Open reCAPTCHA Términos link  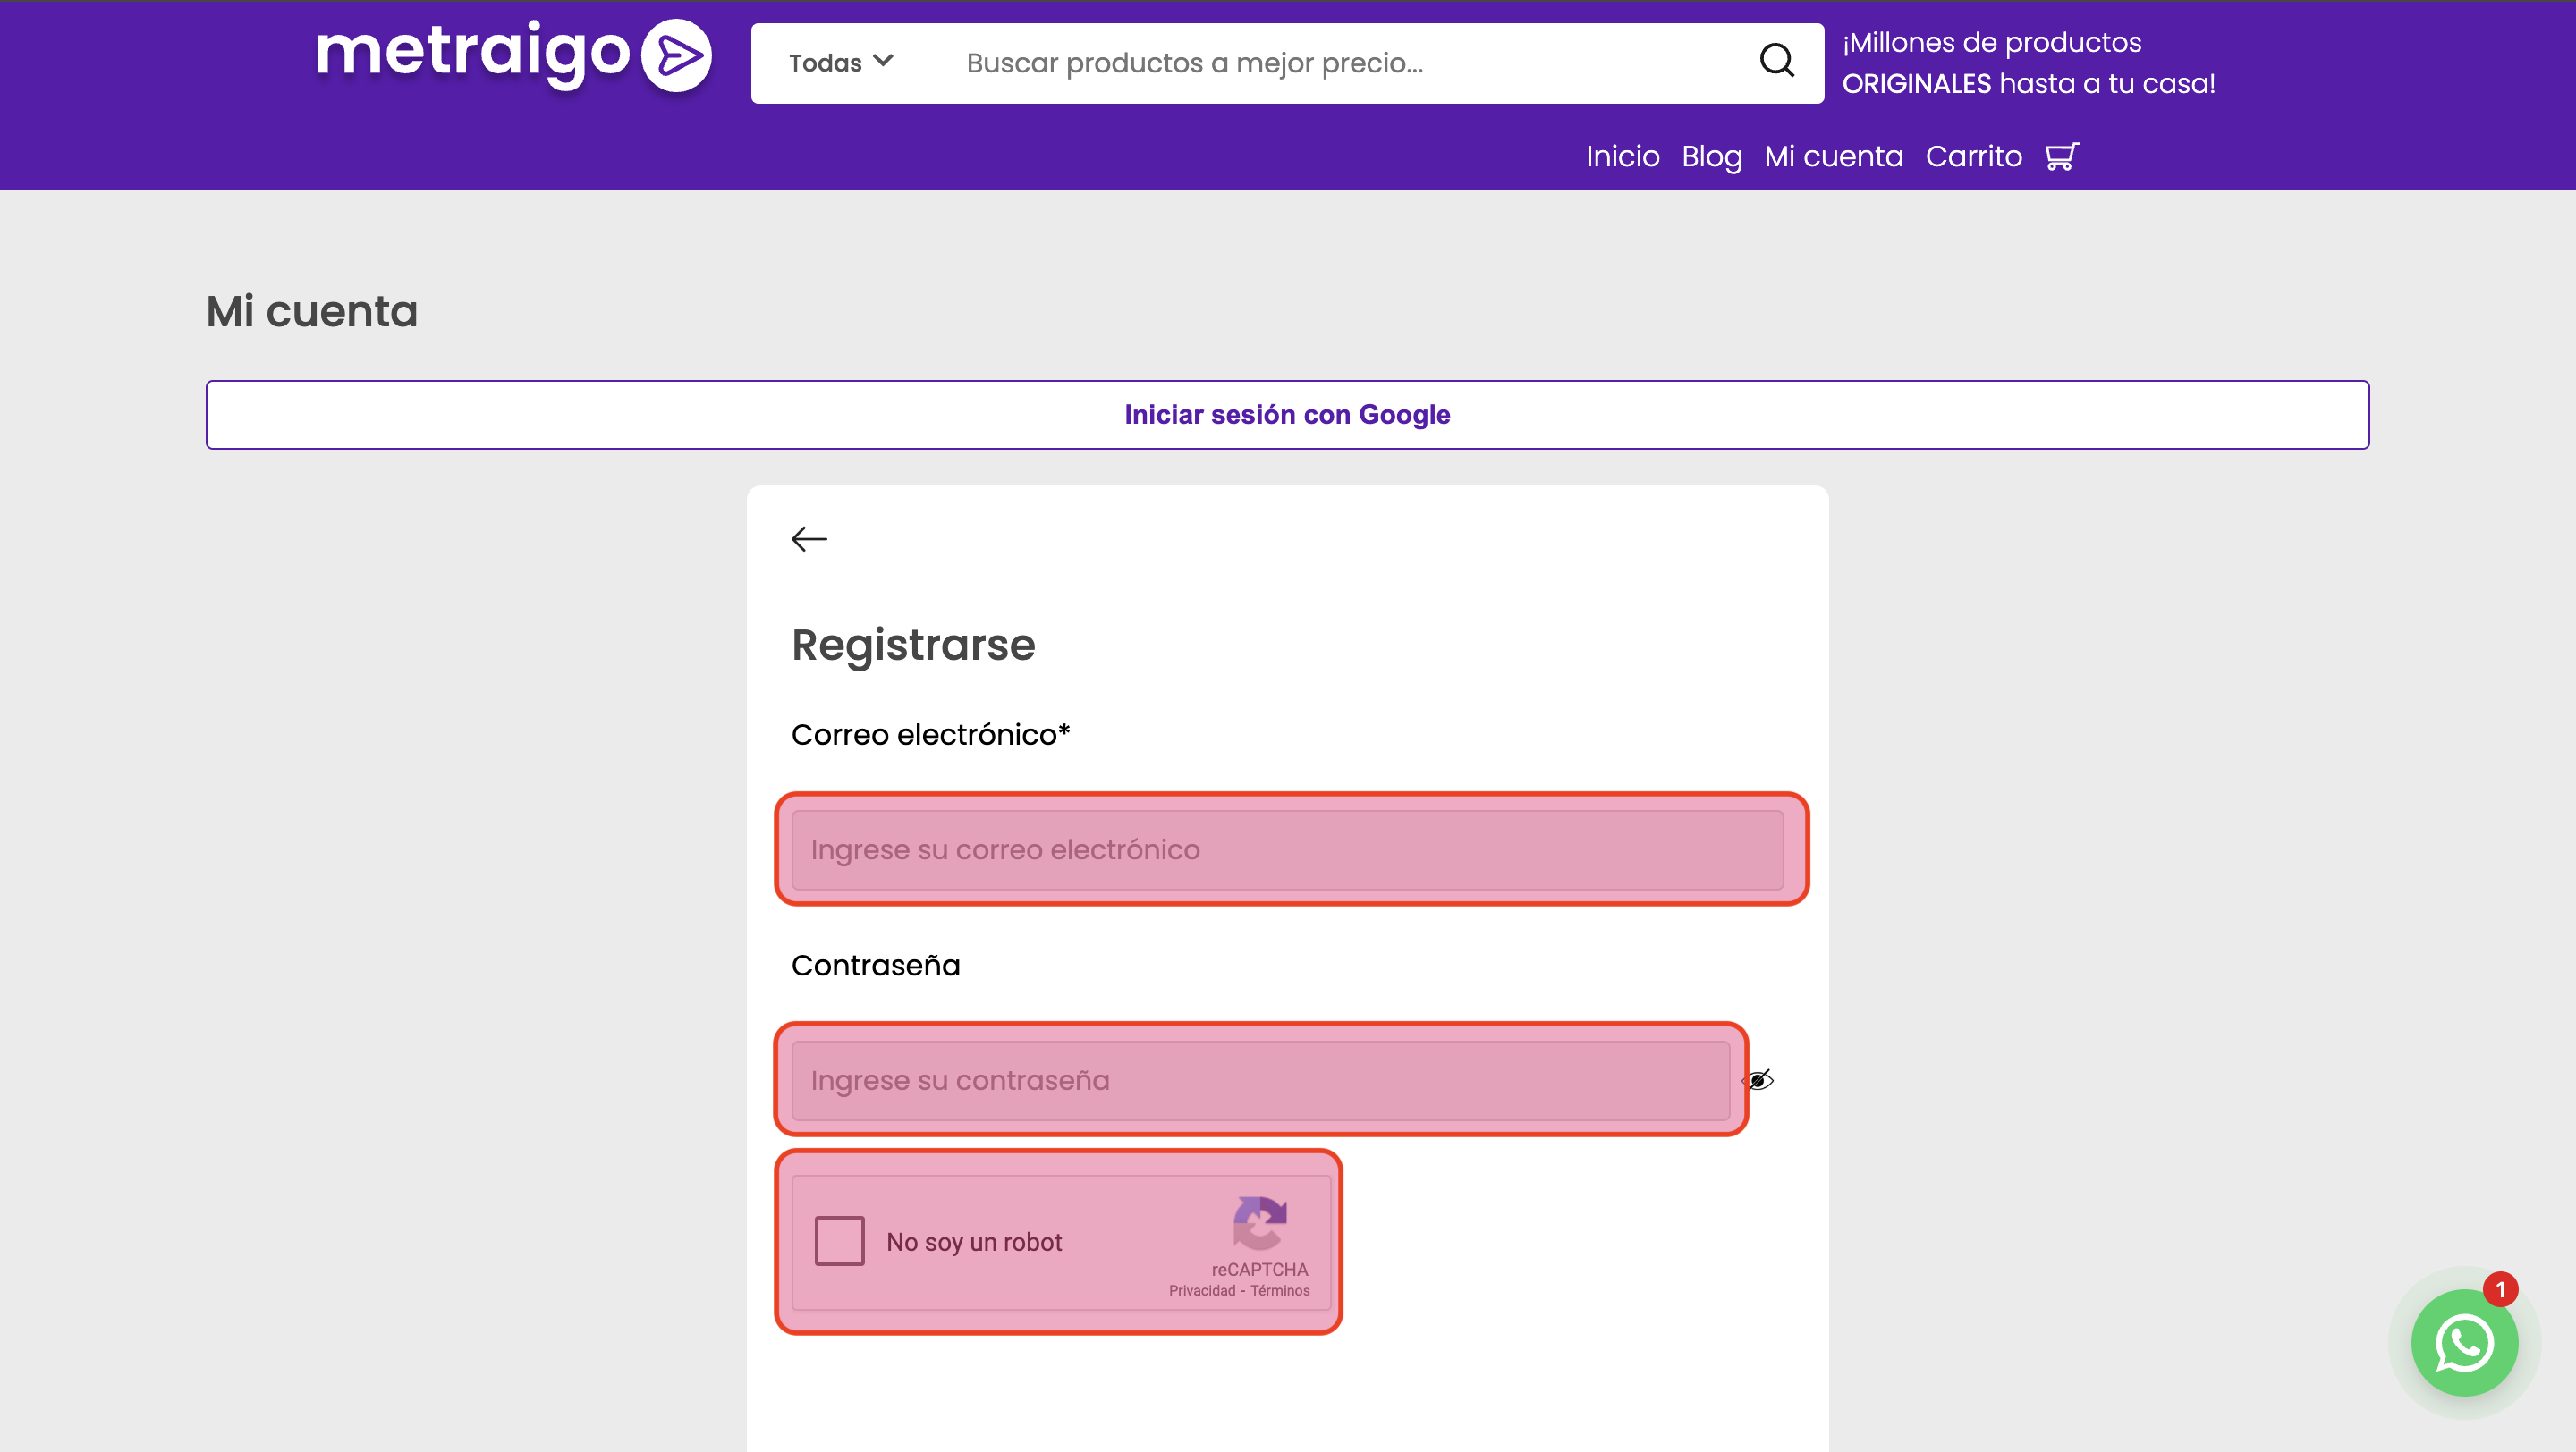click(1279, 1290)
